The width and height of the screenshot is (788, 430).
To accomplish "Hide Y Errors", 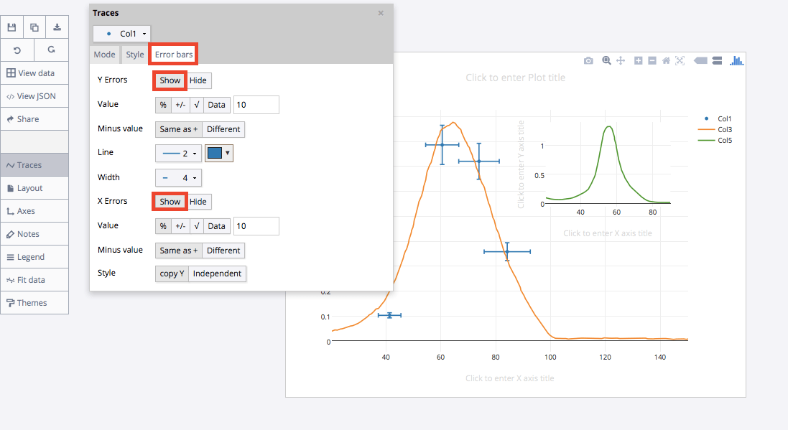I will point(198,80).
